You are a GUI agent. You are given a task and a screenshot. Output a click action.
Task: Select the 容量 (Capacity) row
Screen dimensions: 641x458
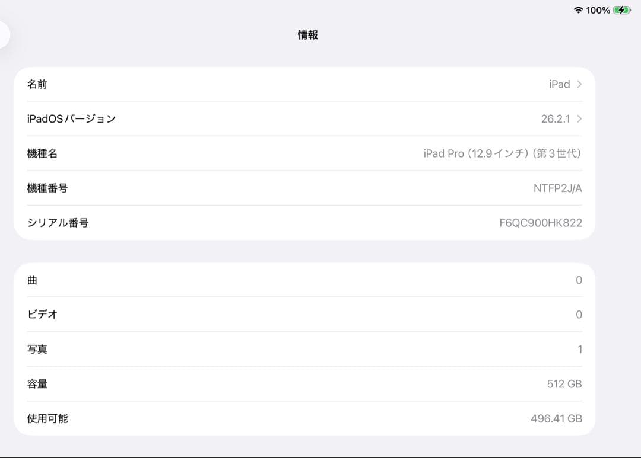click(304, 384)
